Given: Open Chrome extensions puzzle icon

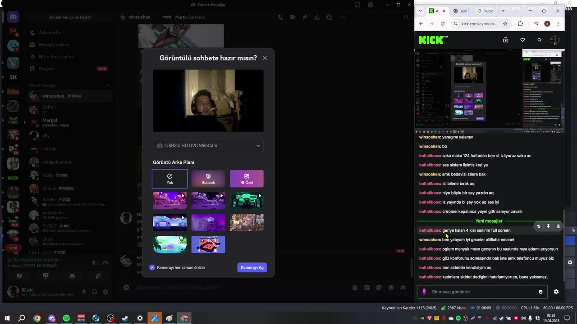Looking at the screenshot, I should click(x=520, y=24).
